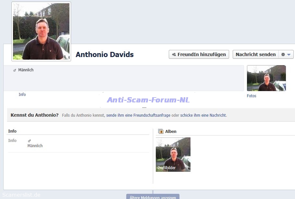This screenshot has height=199, width=295.
Task: Click male symbol in lower Info section
Action: (29, 141)
